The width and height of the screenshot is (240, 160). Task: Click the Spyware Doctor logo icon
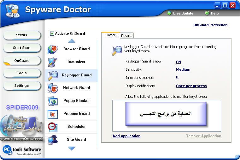click(13, 11)
